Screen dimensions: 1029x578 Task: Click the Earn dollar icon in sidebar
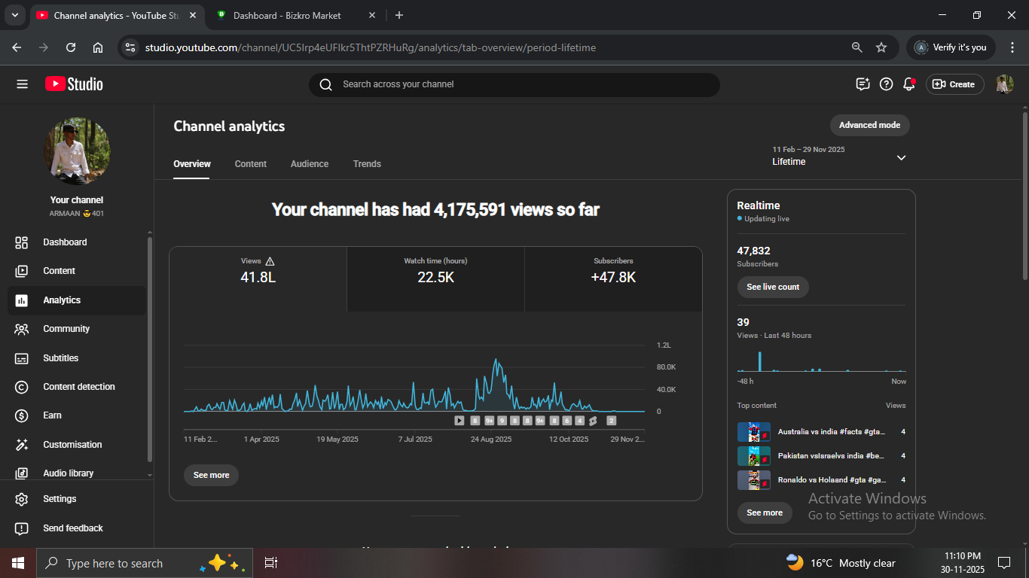pyautogui.click(x=22, y=415)
